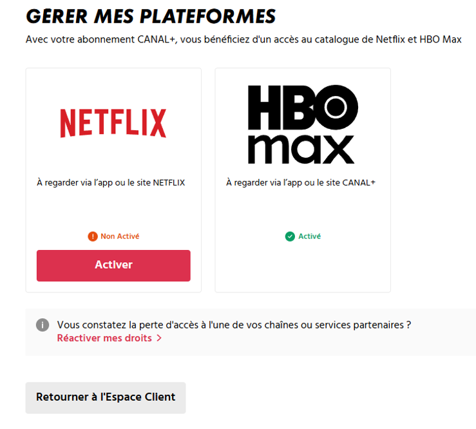
Task: Click the orange warning icon beside Non Activé
Action: coord(93,236)
